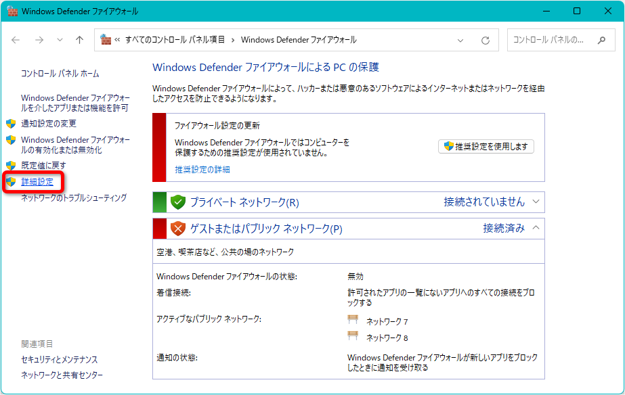This screenshot has height=395, width=625.
Task: Expand the private network section chevron
Action: 536,202
